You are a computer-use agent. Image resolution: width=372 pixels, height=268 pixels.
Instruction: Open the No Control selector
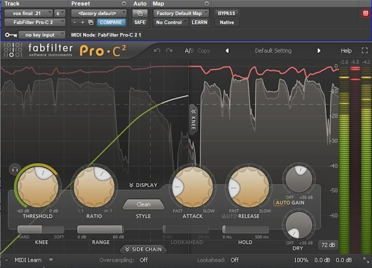point(171,22)
